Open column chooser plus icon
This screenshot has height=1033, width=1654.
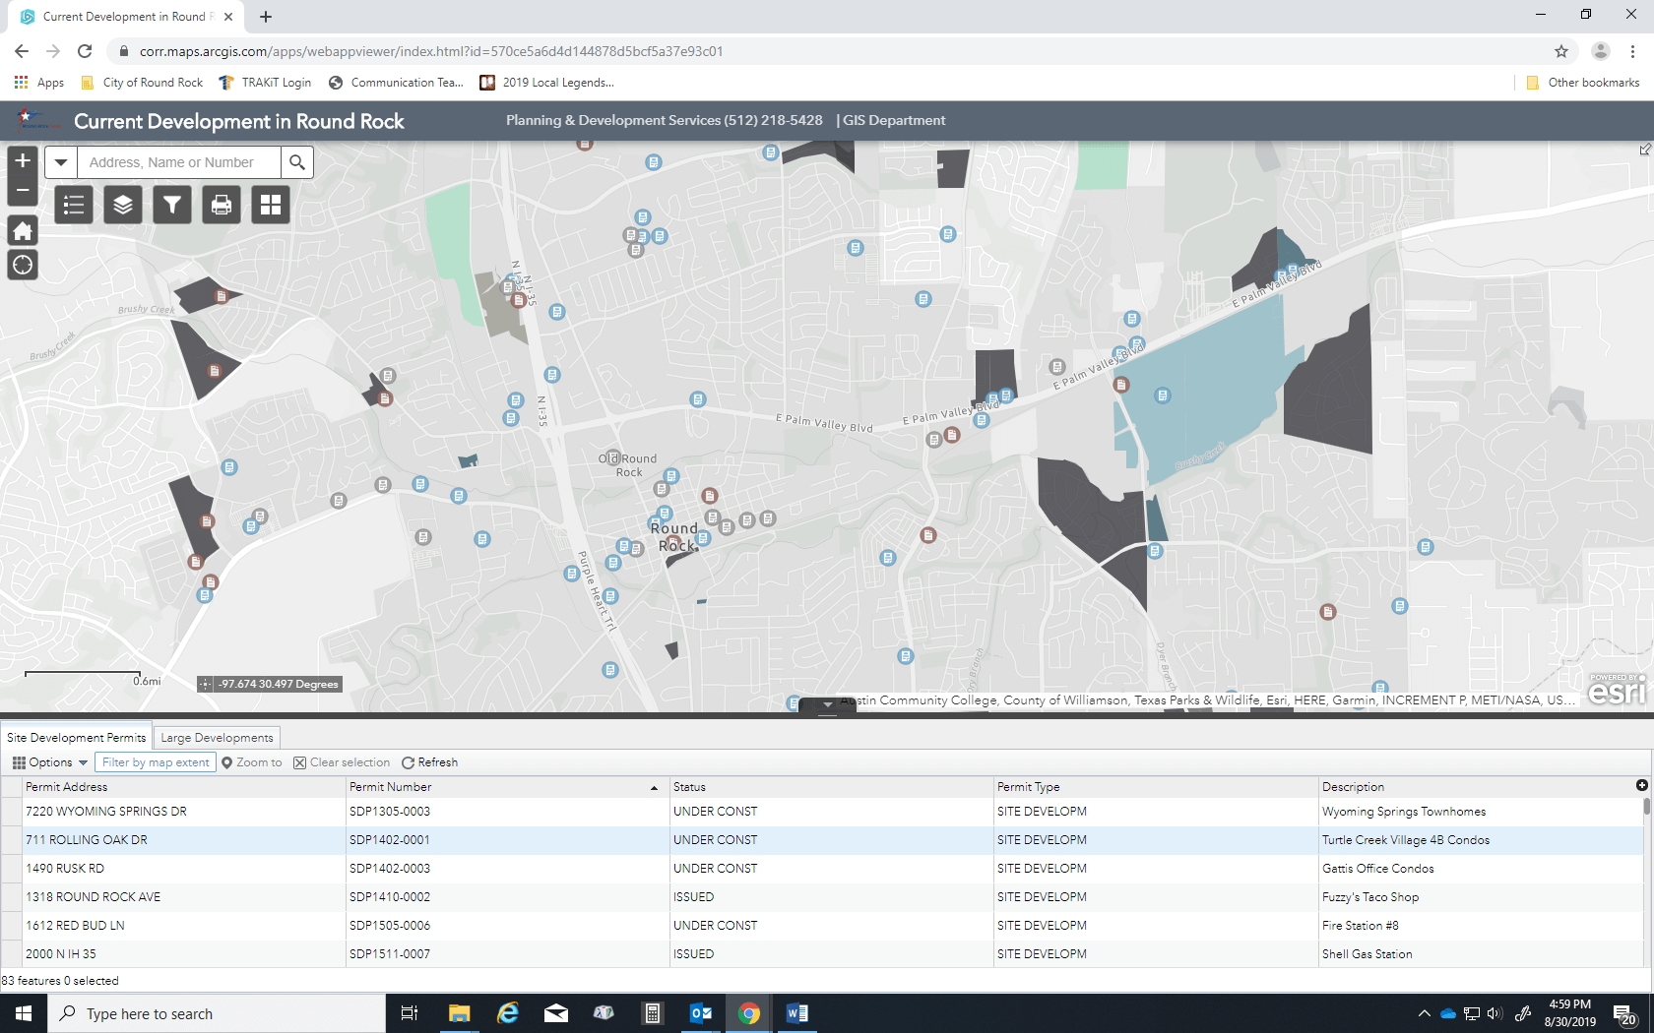(x=1641, y=785)
